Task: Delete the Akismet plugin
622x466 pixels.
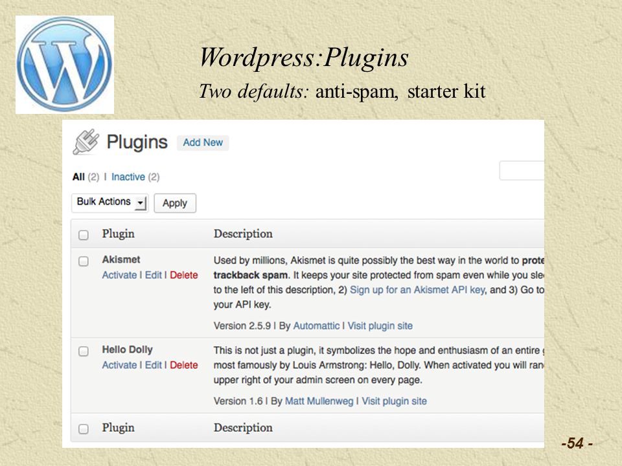Action: 183,275
